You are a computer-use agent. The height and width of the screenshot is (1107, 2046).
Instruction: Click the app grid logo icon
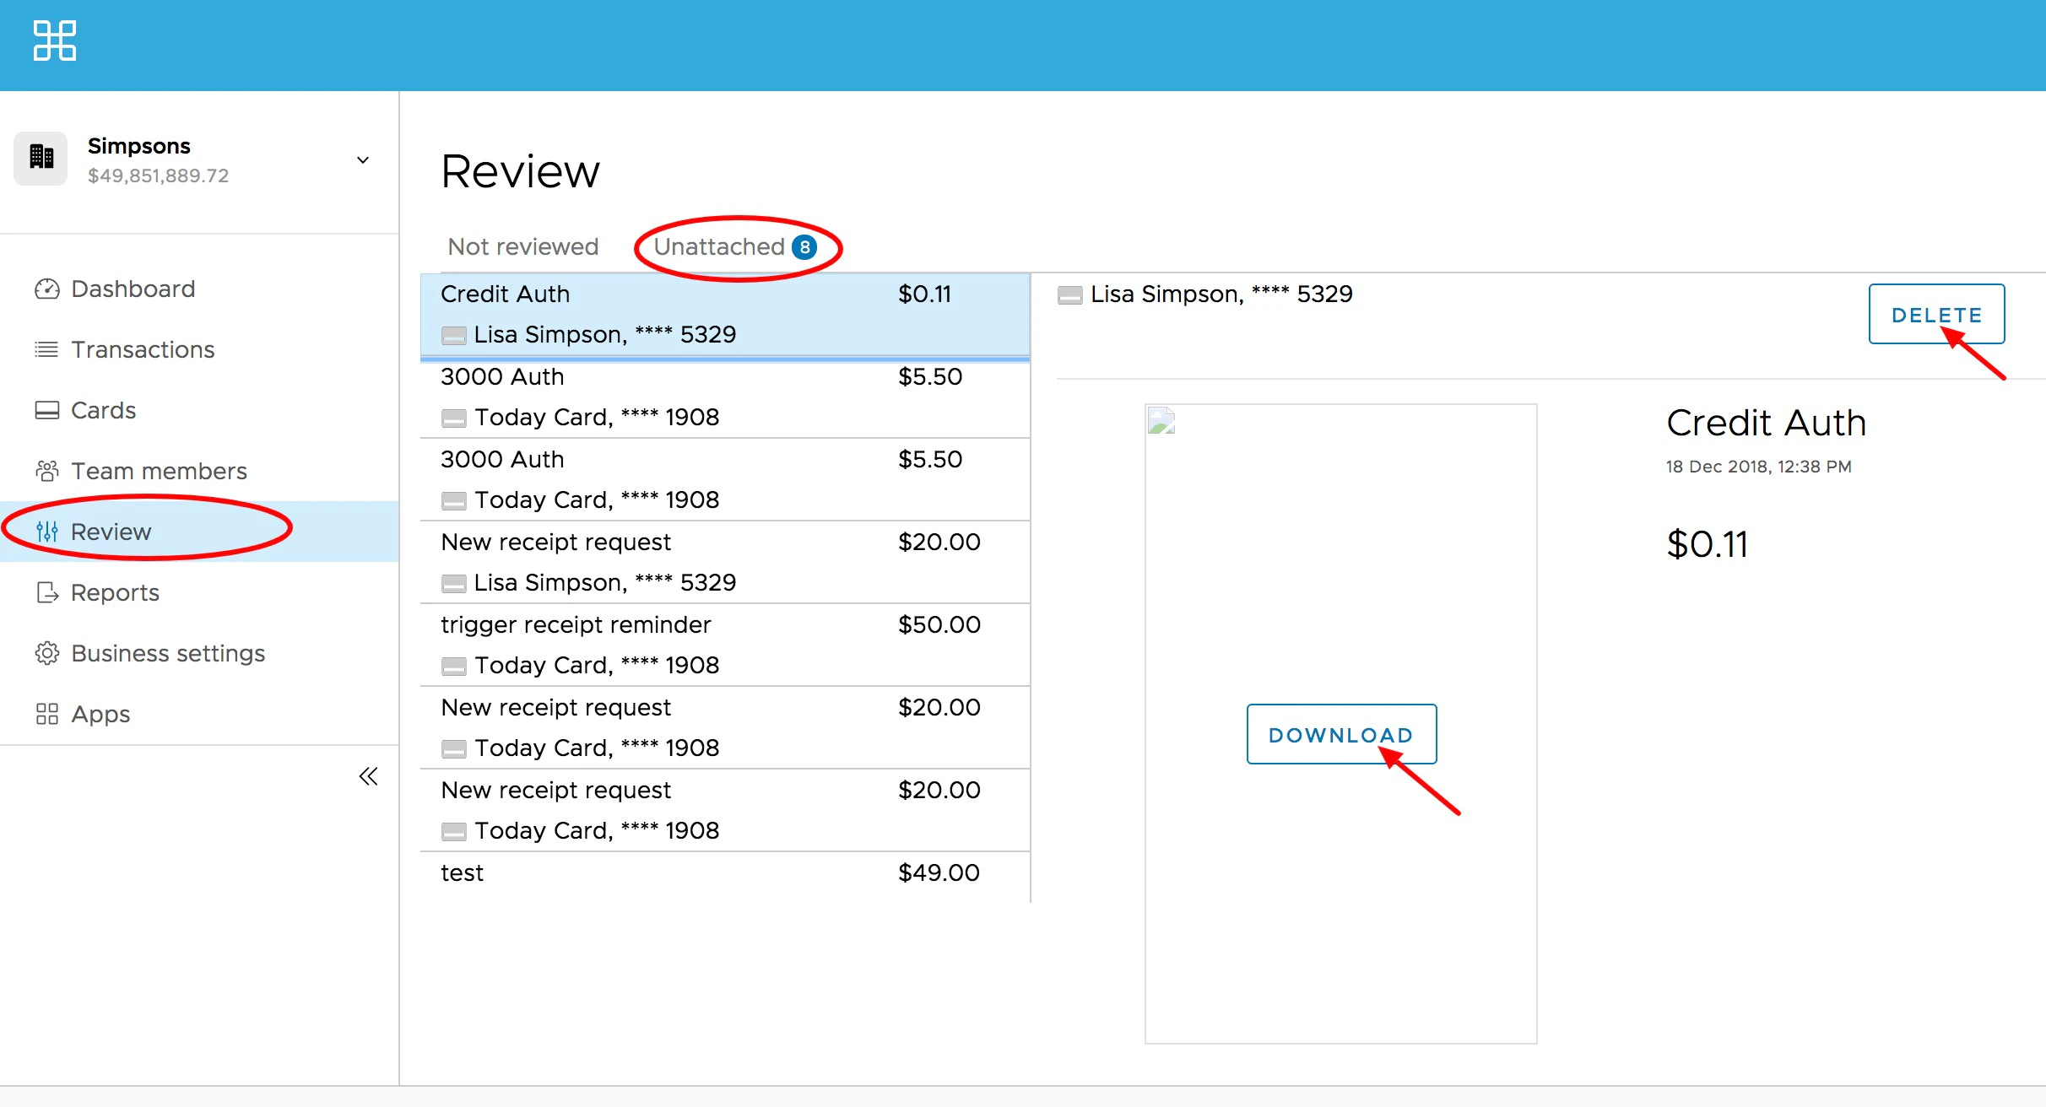click(55, 40)
